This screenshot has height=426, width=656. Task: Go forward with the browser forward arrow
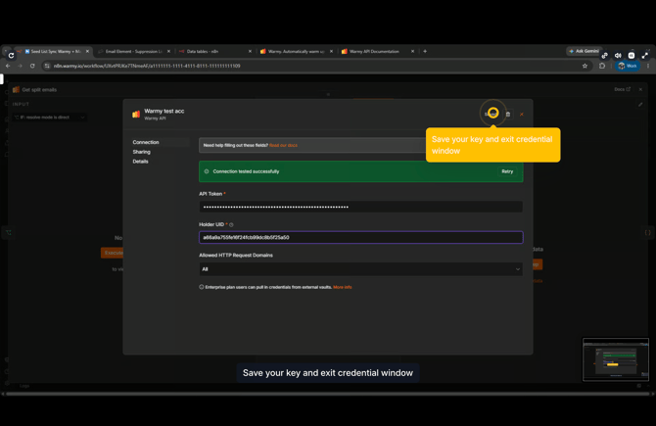pos(21,66)
